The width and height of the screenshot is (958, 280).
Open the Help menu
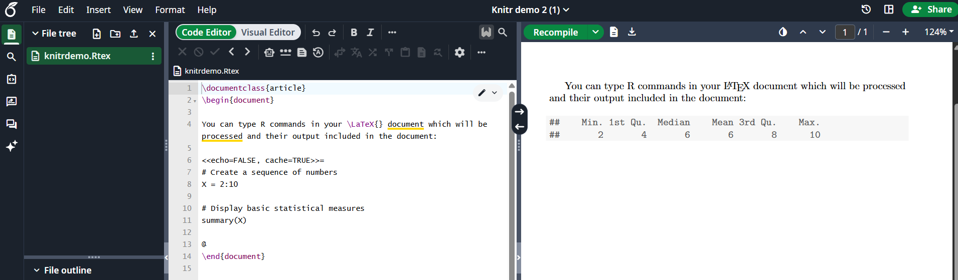point(207,10)
